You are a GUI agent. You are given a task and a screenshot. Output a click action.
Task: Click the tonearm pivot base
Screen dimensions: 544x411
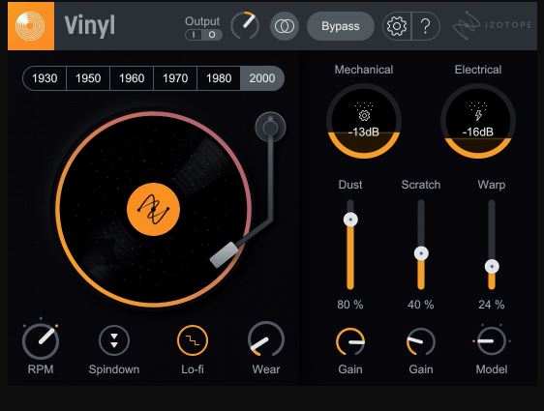(271, 128)
